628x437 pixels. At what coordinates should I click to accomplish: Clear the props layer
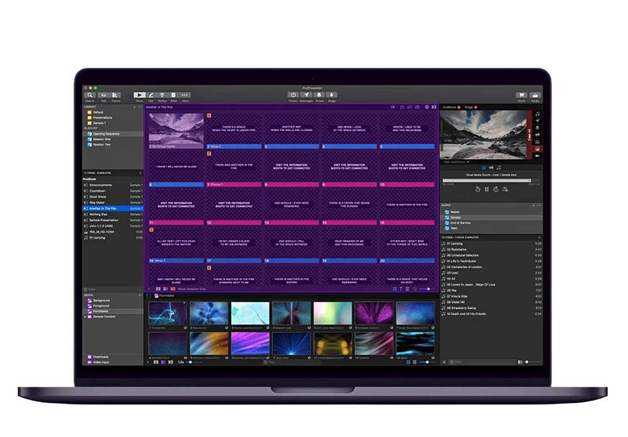coord(538,128)
